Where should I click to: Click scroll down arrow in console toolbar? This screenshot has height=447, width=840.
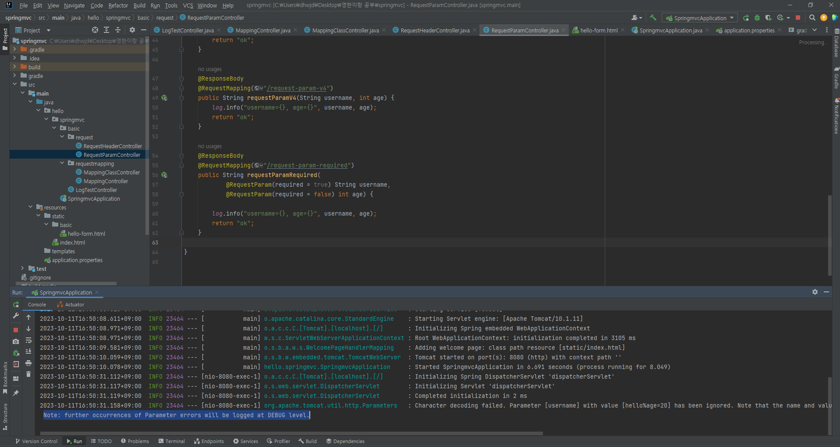pyautogui.click(x=28, y=329)
